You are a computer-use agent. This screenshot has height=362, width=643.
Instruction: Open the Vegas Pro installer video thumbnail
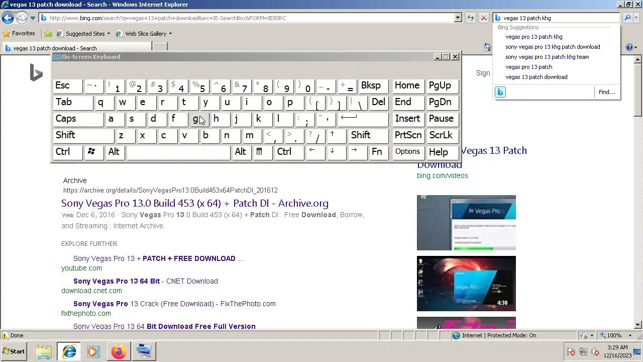[466, 223]
